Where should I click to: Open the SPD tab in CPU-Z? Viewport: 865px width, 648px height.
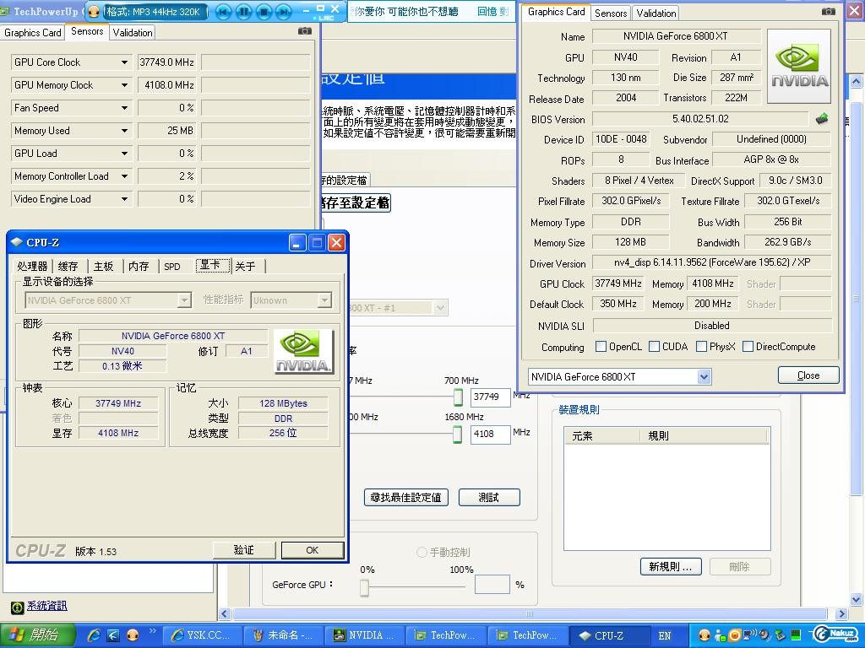pyautogui.click(x=172, y=266)
